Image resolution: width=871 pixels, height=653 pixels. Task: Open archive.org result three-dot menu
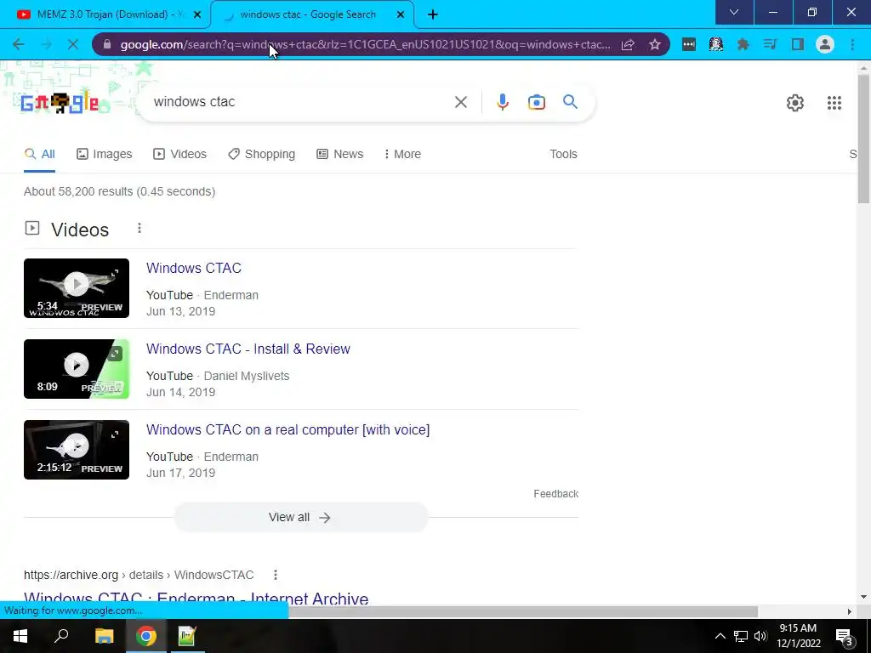click(x=276, y=575)
